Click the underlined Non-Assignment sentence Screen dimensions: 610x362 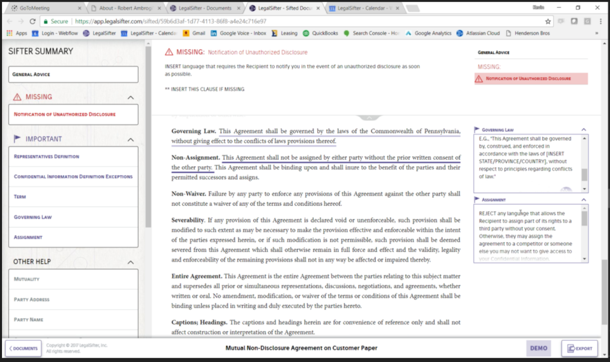316,162
